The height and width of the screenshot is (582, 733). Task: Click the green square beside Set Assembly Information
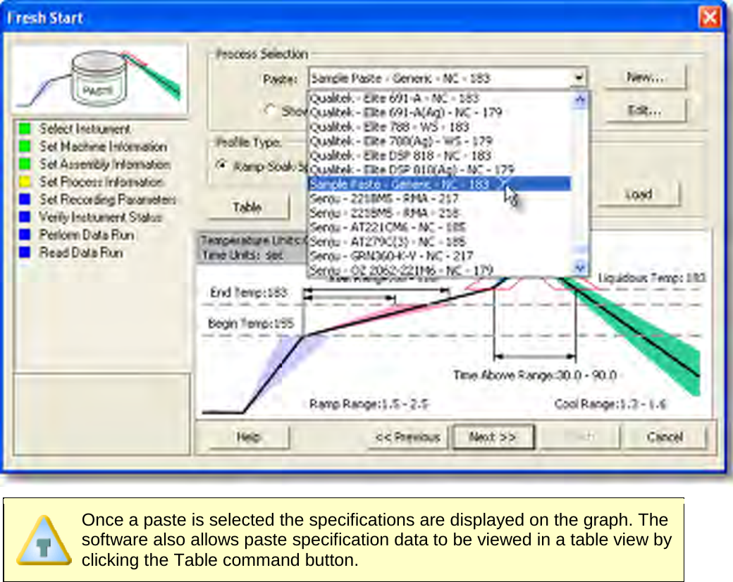tap(25, 164)
